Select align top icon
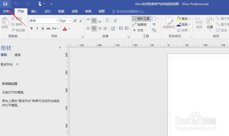The height and width of the screenshot is (136, 229). click(x=88, y=21)
